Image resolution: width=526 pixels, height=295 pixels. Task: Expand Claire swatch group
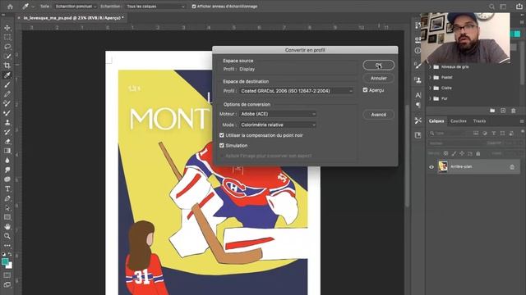[430, 88]
